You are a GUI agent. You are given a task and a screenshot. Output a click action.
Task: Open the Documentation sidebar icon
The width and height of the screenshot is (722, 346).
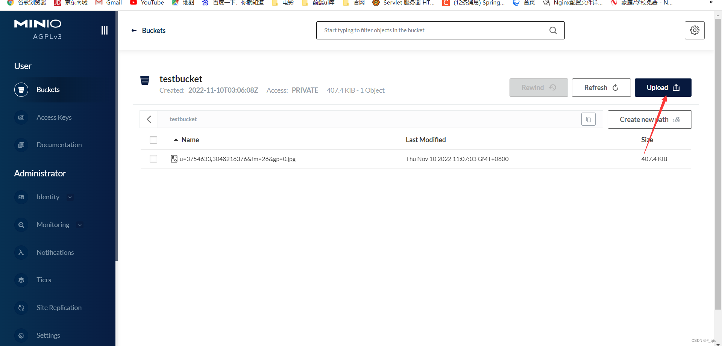[21, 144]
